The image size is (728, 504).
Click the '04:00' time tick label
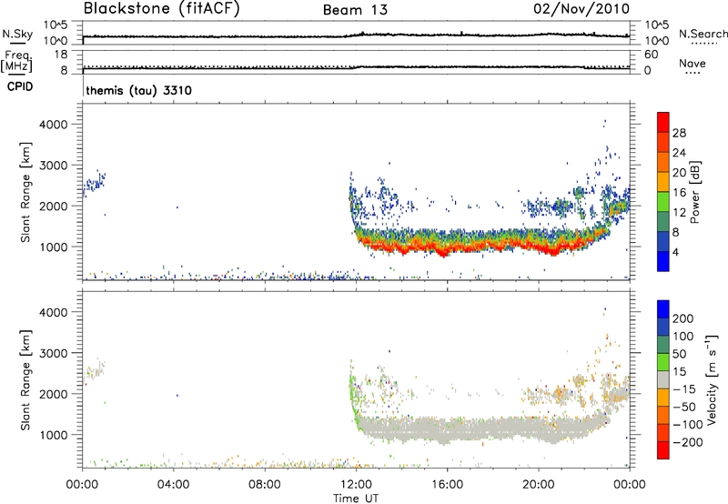(174, 485)
